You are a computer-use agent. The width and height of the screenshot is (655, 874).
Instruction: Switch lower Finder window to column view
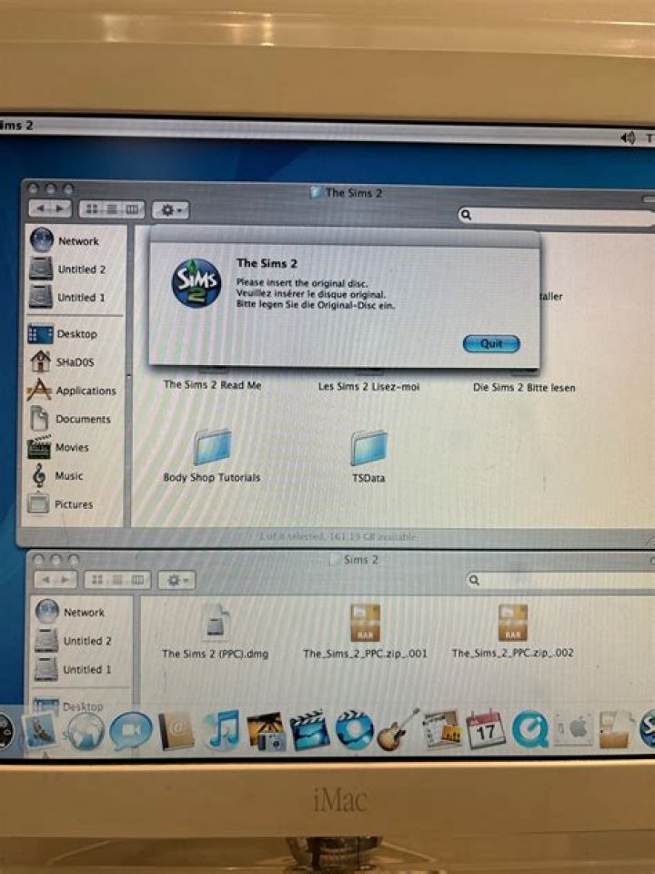click(x=137, y=580)
